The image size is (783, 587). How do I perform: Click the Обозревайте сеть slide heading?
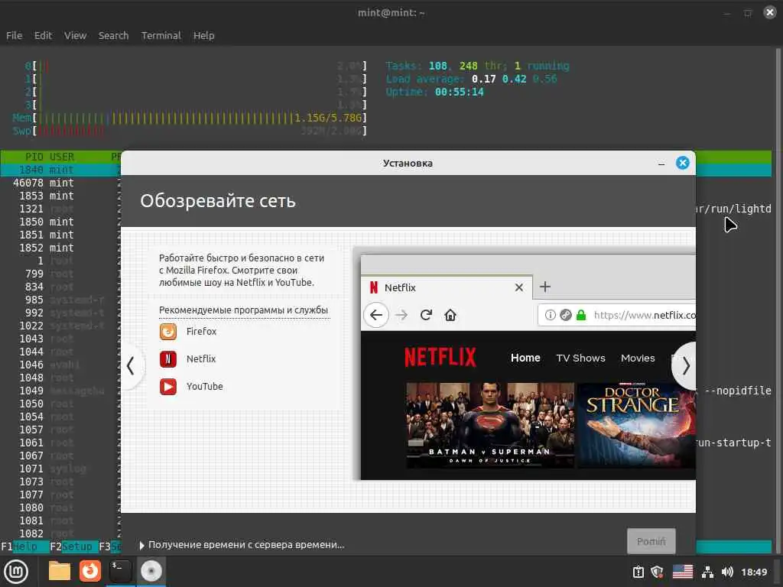pos(218,201)
